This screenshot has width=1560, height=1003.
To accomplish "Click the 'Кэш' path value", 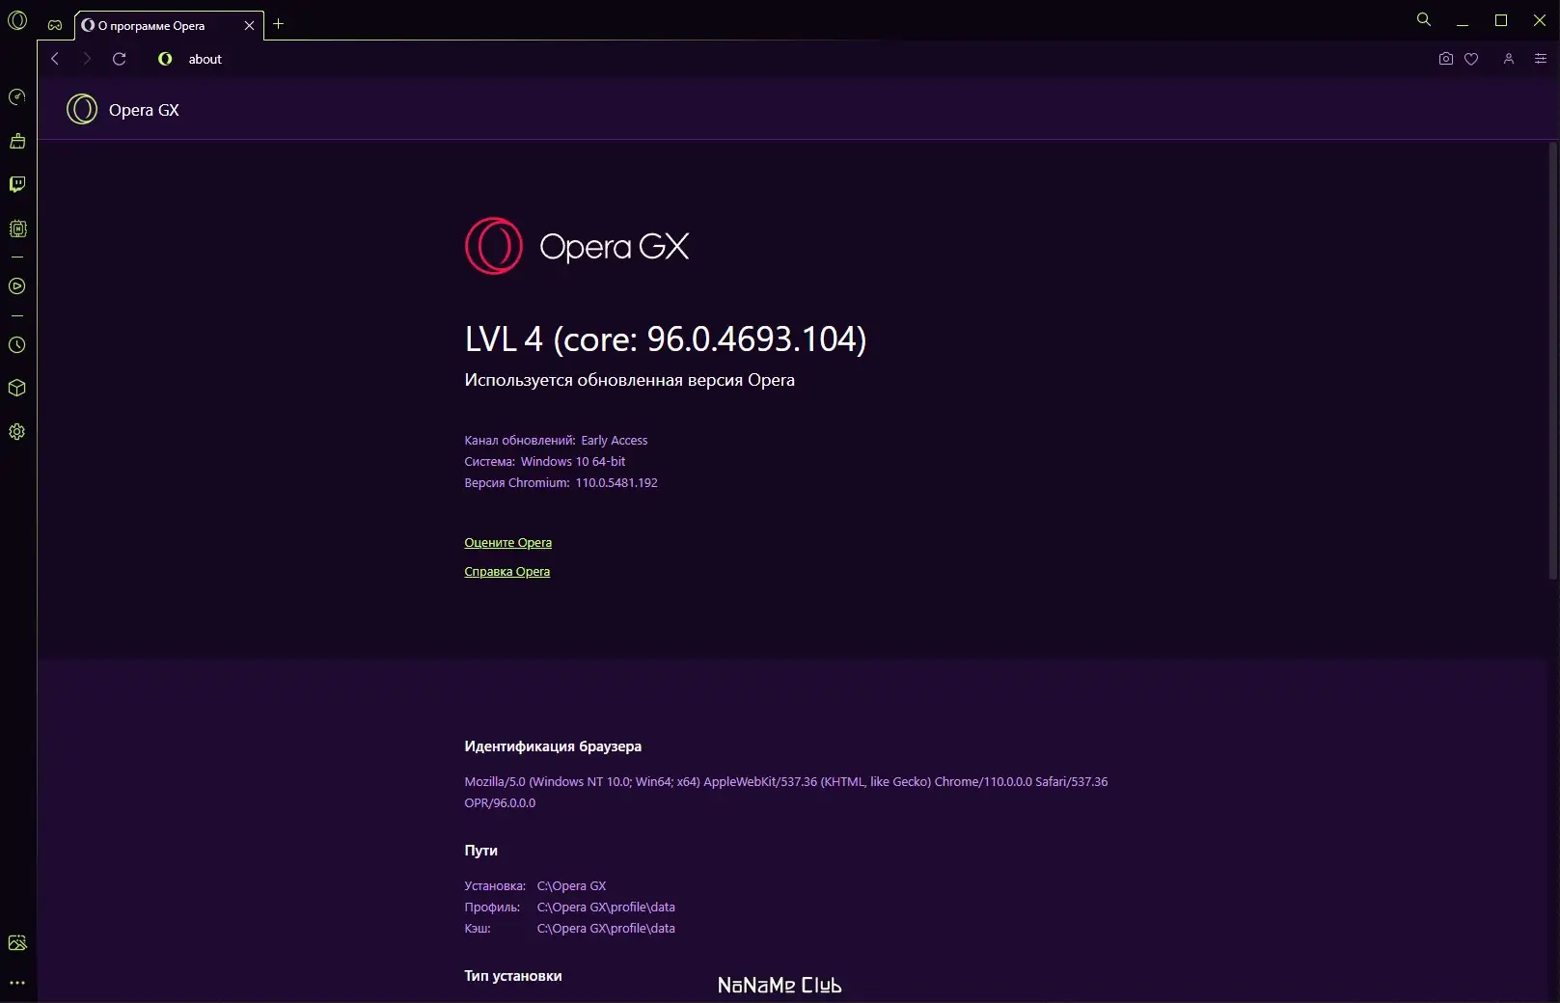I will click(606, 928).
